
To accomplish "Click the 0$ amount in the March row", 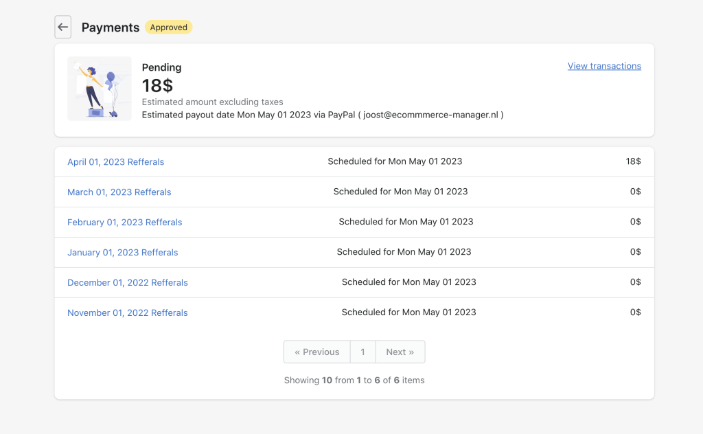I will (x=635, y=192).
